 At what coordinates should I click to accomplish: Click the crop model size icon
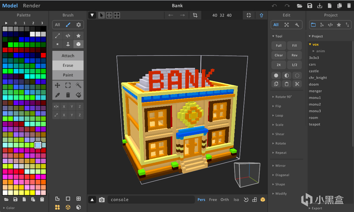click(x=195, y=15)
